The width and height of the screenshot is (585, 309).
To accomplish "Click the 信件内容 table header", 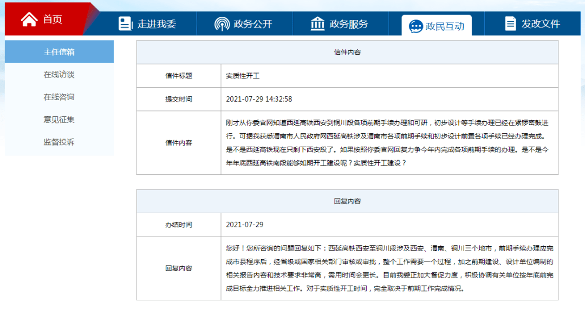I will coord(347,52).
